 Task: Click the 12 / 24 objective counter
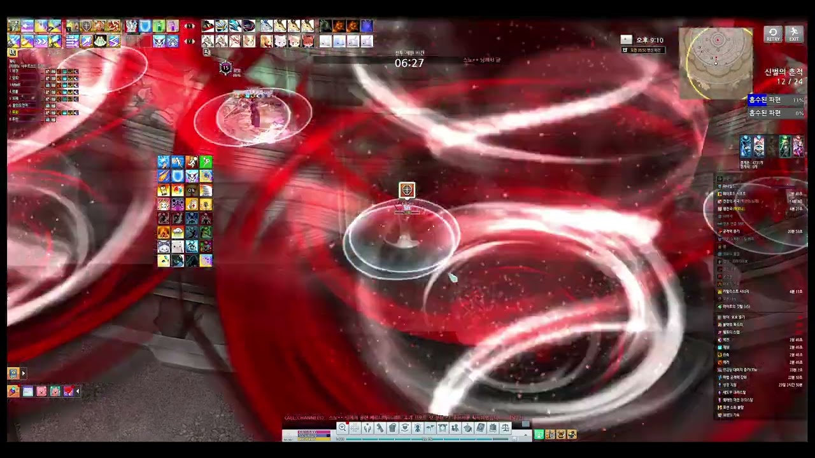[790, 81]
